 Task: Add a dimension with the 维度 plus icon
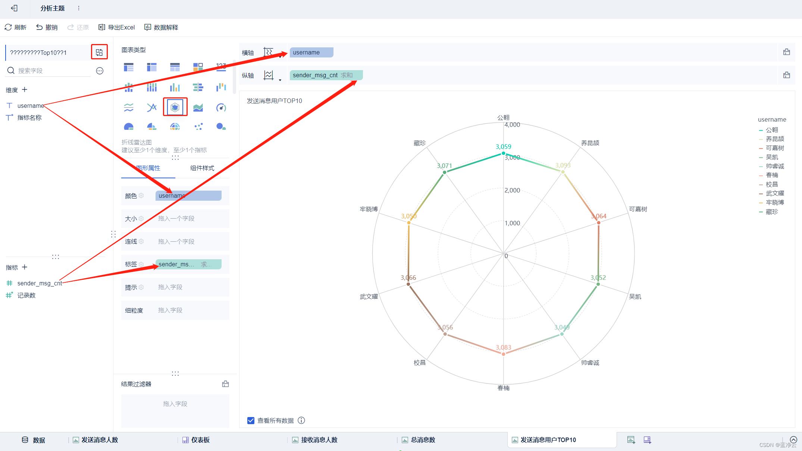tap(25, 90)
